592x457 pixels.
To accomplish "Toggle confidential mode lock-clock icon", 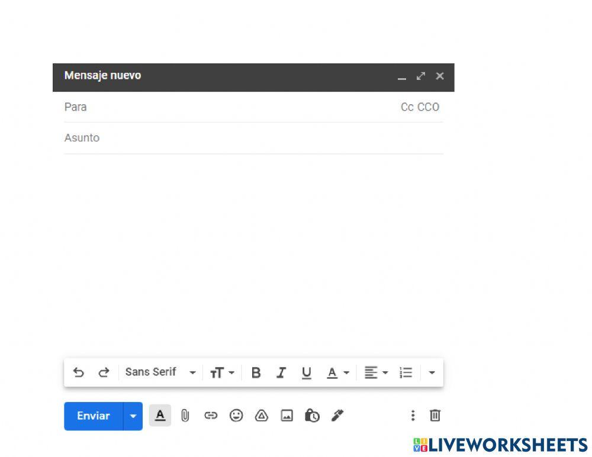I will coord(312,416).
